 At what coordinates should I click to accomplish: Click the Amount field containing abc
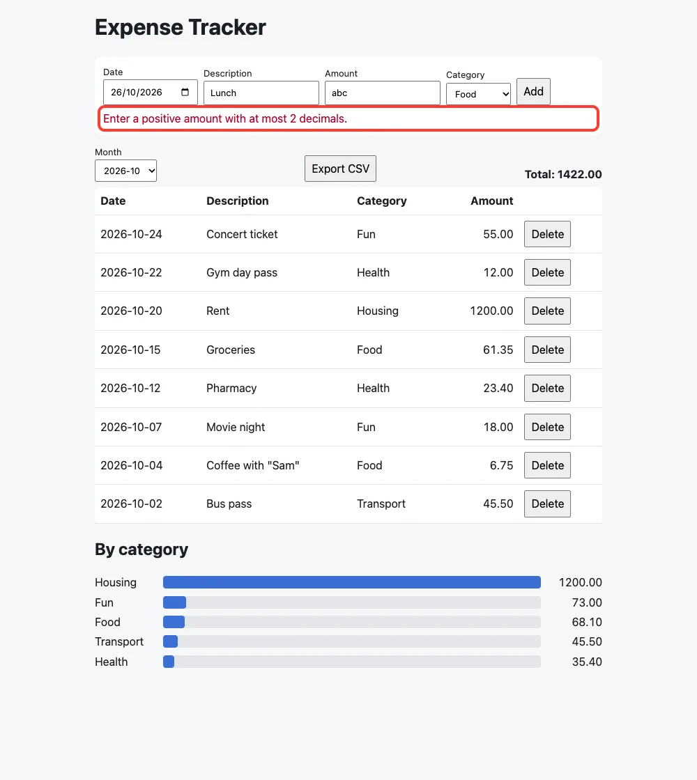click(383, 93)
